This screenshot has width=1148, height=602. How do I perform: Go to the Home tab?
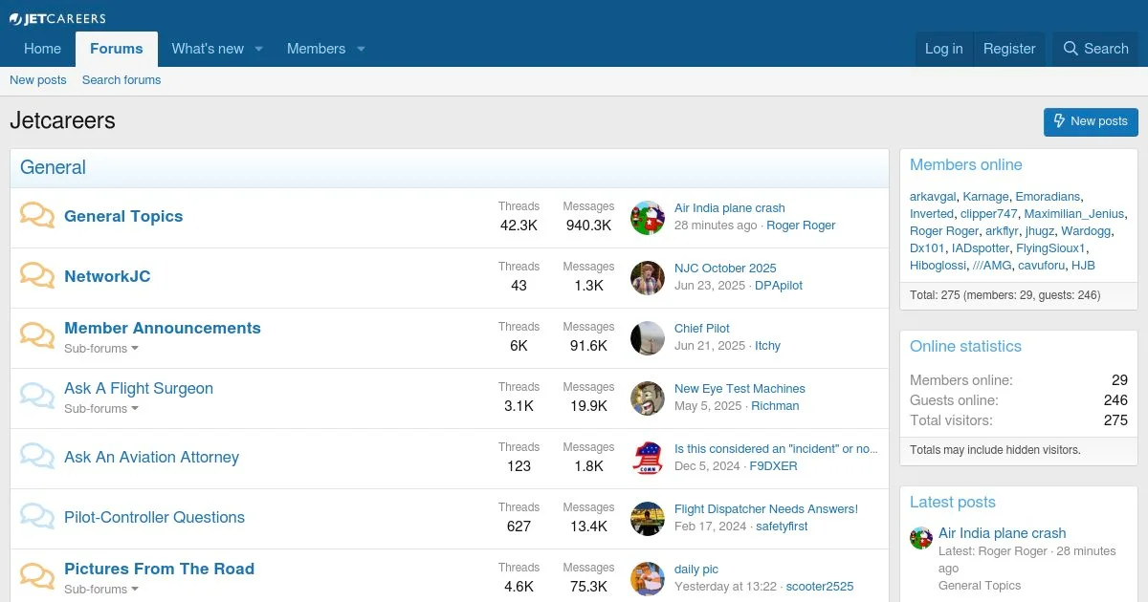pos(42,49)
